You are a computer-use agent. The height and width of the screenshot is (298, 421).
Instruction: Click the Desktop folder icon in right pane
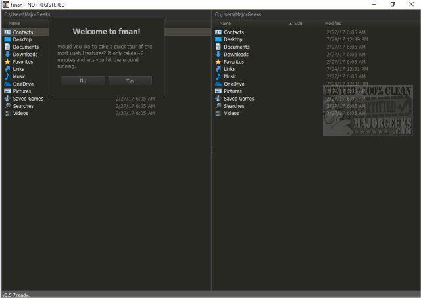(x=218, y=39)
